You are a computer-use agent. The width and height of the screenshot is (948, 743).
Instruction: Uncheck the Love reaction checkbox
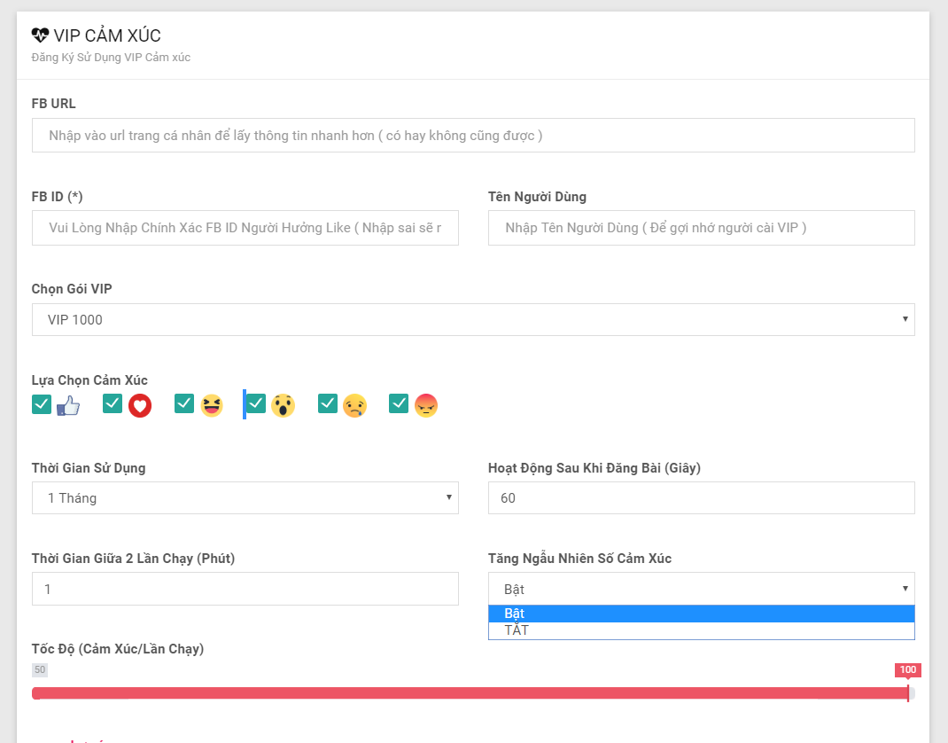click(113, 404)
